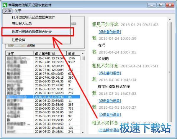Select row with time 2016-06-30 19:18:33
This screenshot has width=177, height=139.
pyautogui.click(x=43, y=128)
